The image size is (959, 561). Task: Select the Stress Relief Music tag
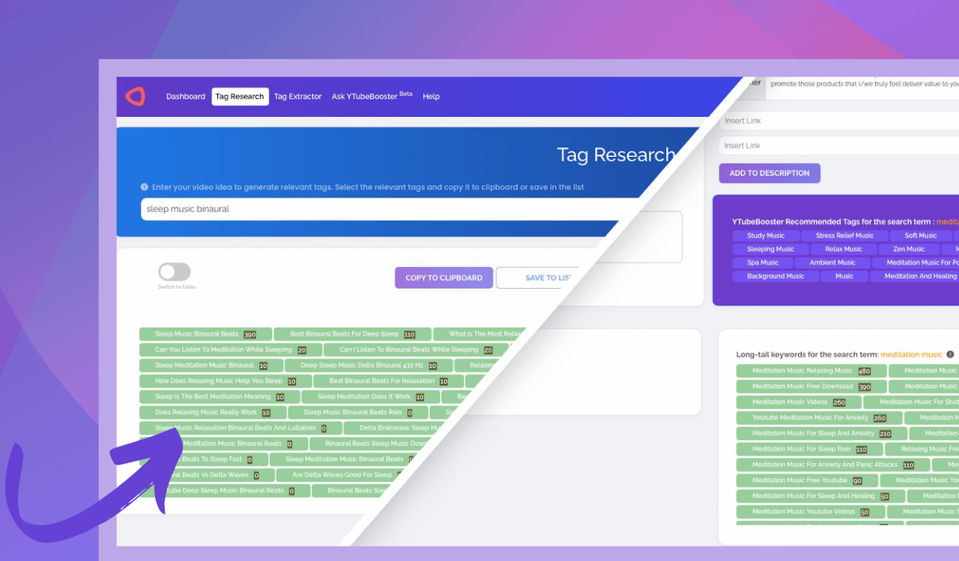(844, 236)
